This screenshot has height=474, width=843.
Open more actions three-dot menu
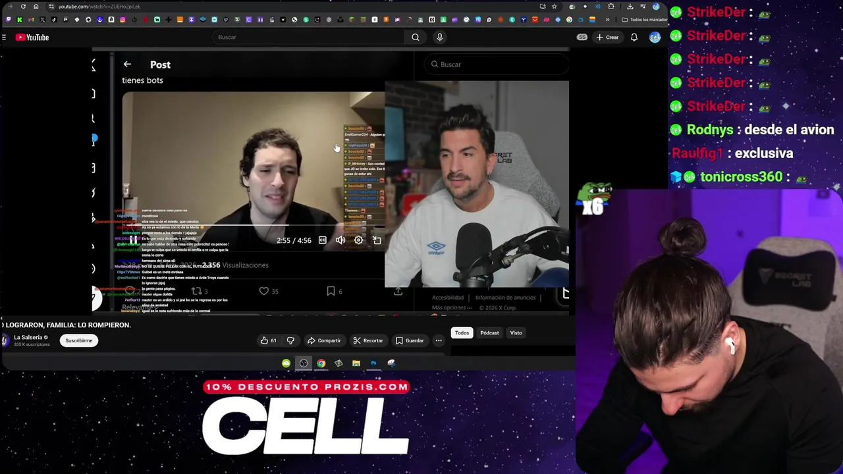tap(439, 341)
